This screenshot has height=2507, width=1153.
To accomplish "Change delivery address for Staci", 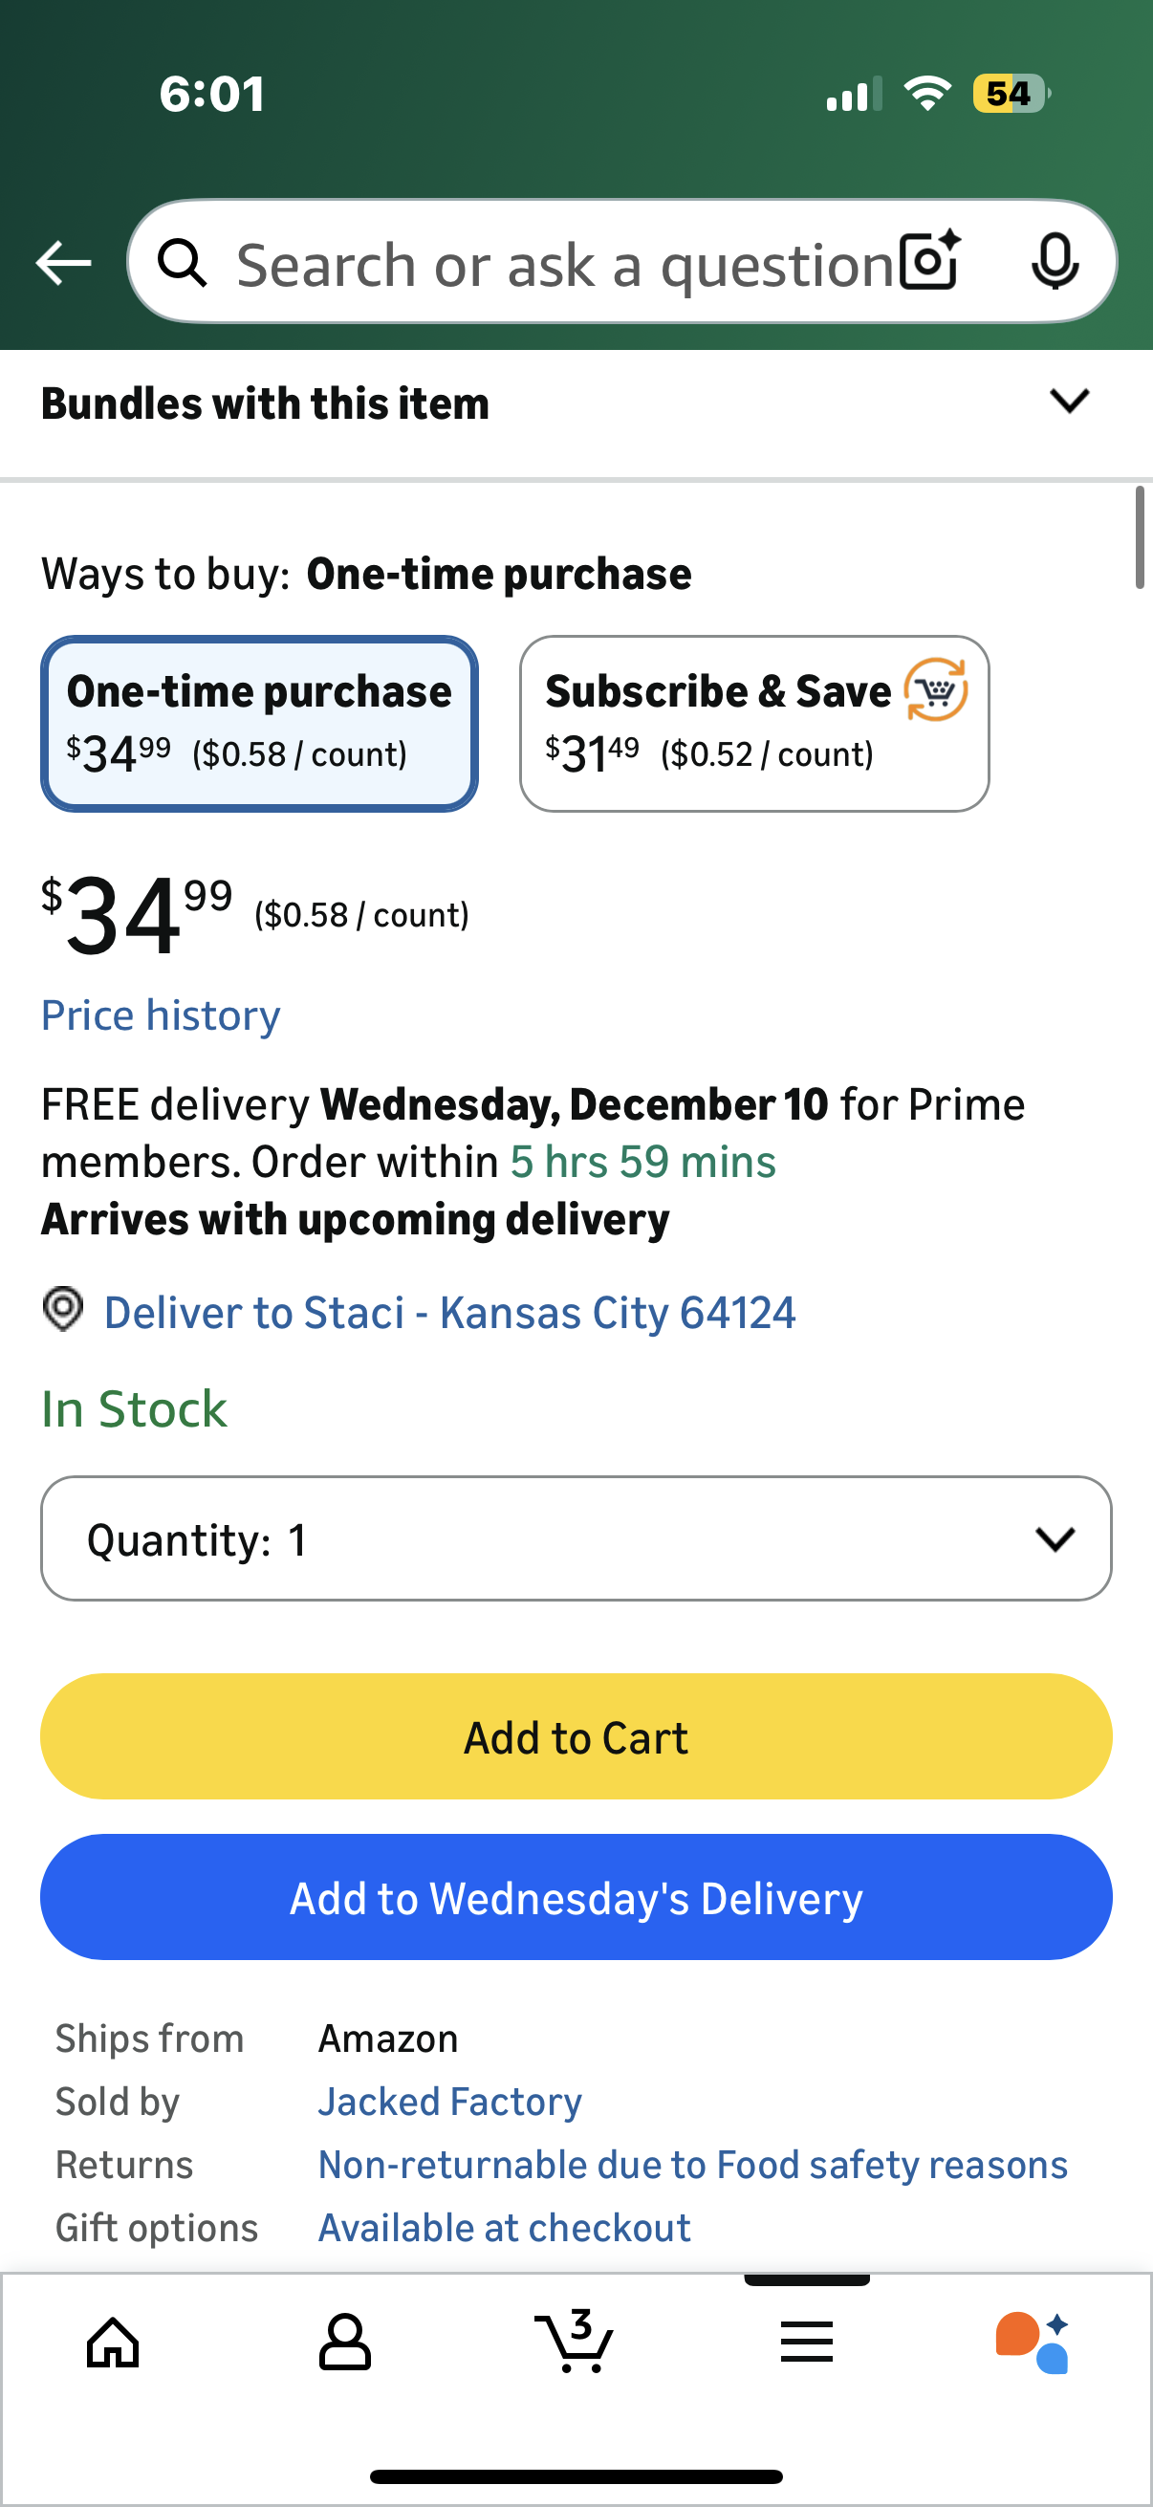I will coord(448,1313).
